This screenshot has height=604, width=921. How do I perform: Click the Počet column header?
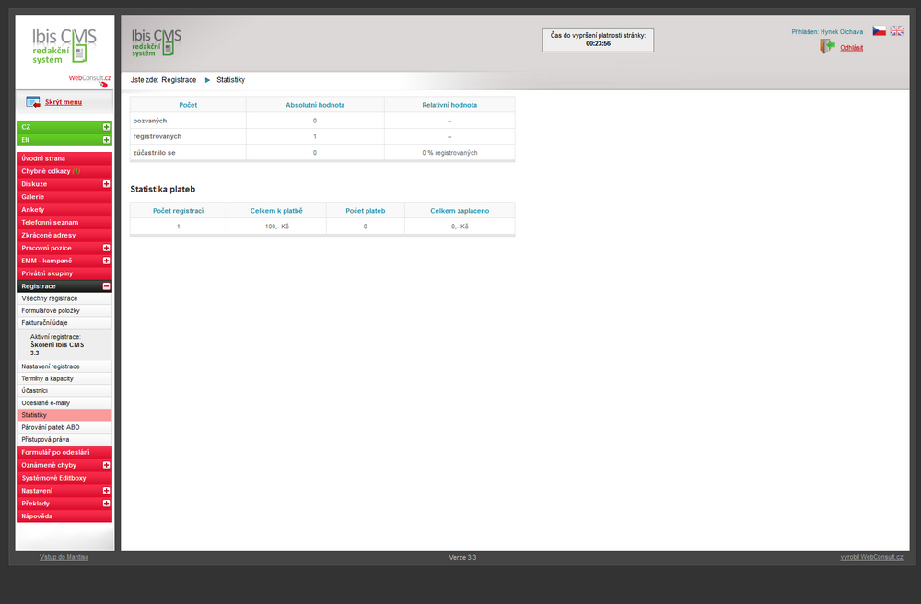[x=188, y=105]
